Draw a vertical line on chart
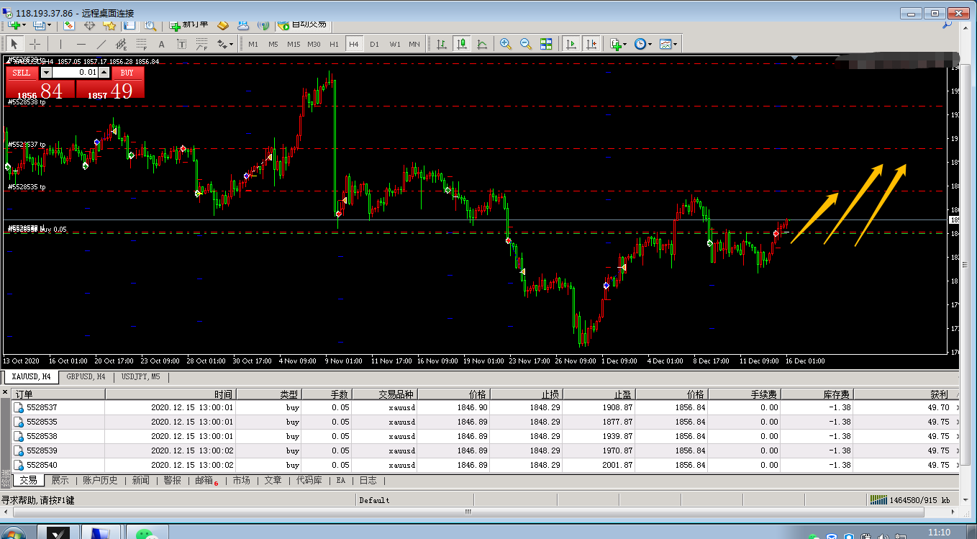The height and width of the screenshot is (539, 977). [60, 44]
